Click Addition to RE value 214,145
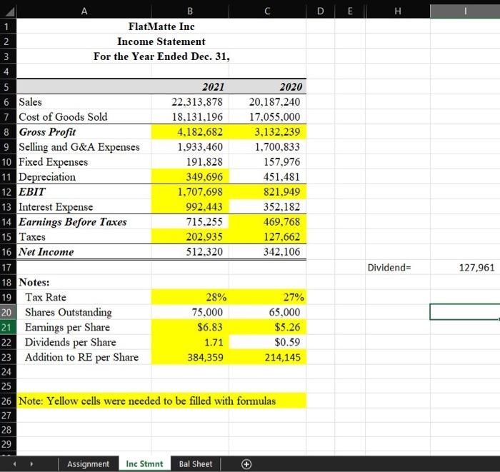This screenshot has height=472, width=500. 268,357
